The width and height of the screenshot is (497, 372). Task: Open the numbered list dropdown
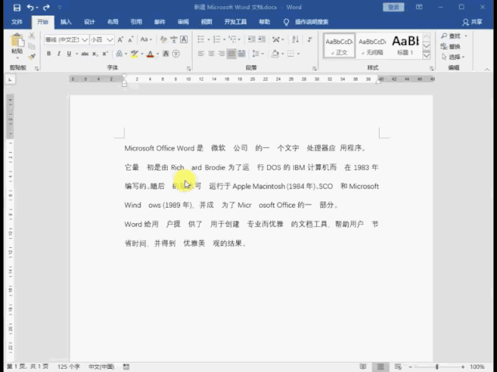click(x=224, y=40)
